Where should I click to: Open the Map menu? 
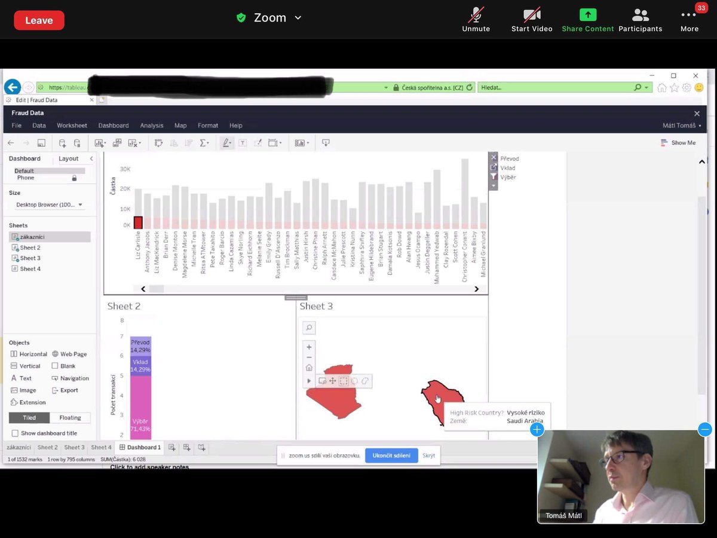click(x=180, y=126)
